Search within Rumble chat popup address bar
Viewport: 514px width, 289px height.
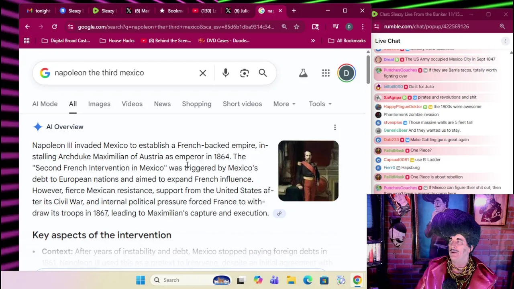(x=502, y=26)
